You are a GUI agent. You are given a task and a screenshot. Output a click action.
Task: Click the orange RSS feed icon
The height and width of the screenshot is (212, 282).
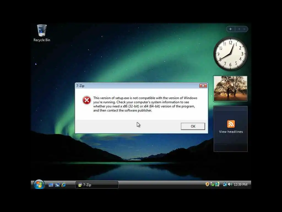pos(231,124)
